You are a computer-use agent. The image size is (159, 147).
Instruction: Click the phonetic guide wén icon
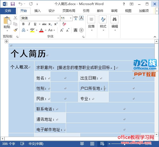pos(76,18)
